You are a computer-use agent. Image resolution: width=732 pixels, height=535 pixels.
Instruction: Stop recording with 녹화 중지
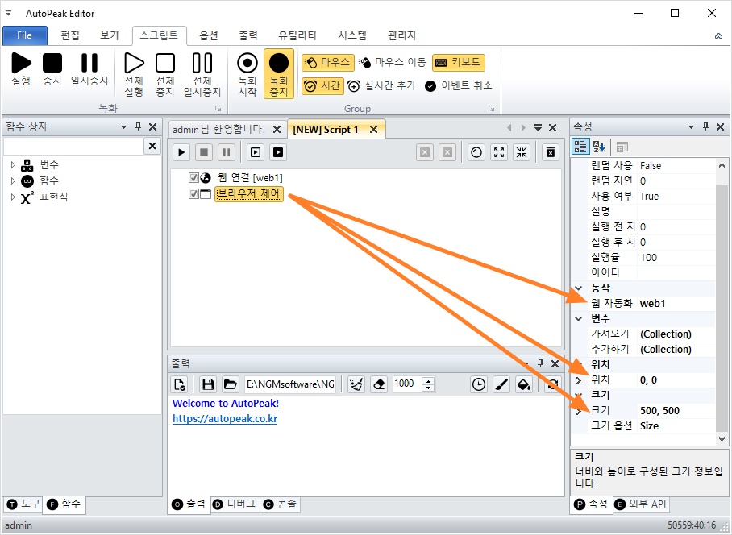click(x=279, y=73)
